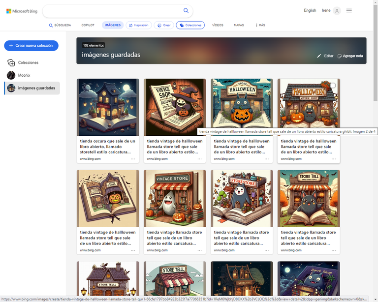378x302 pixels.
Task: Click the Agregar nota icon
Action: pos(340,56)
